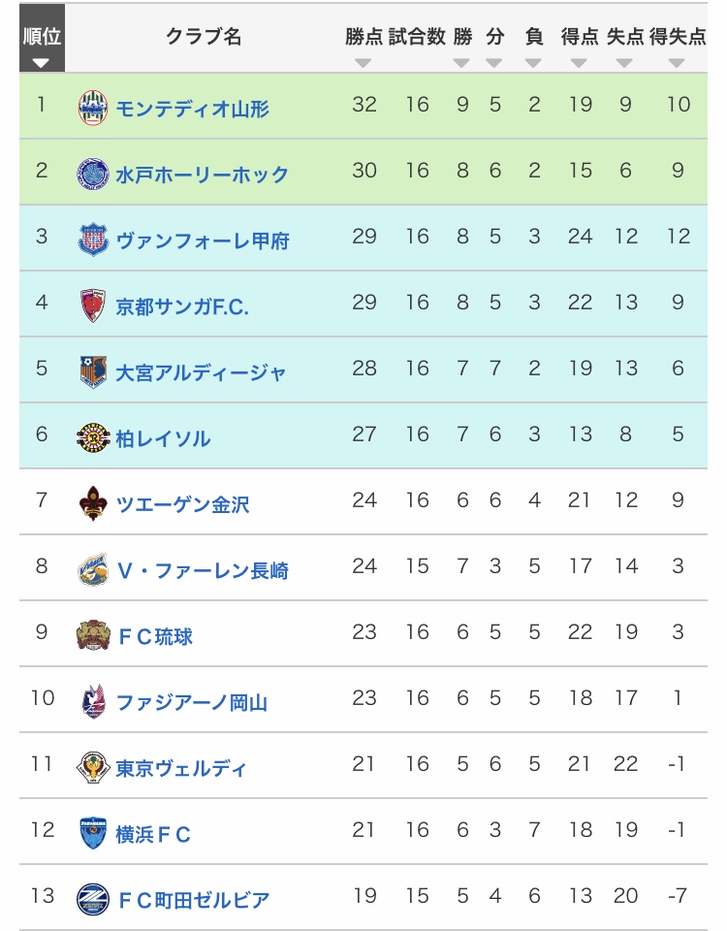Open the 横浜ＦＣ team link
Image resolution: width=727 pixels, height=931 pixels.
pyautogui.click(x=153, y=834)
